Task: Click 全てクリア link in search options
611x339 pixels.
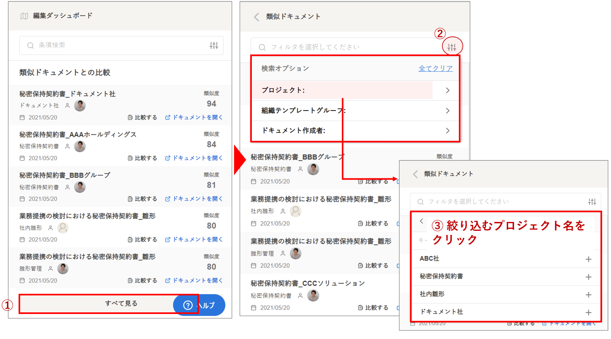Action: [x=435, y=69]
